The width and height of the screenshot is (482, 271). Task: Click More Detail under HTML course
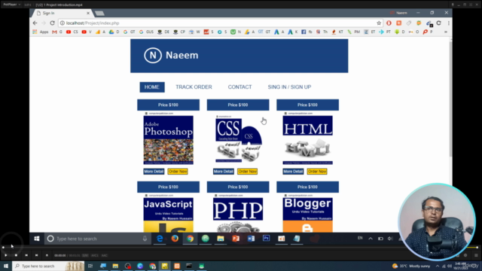pyautogui.click(x=293, y=172)
